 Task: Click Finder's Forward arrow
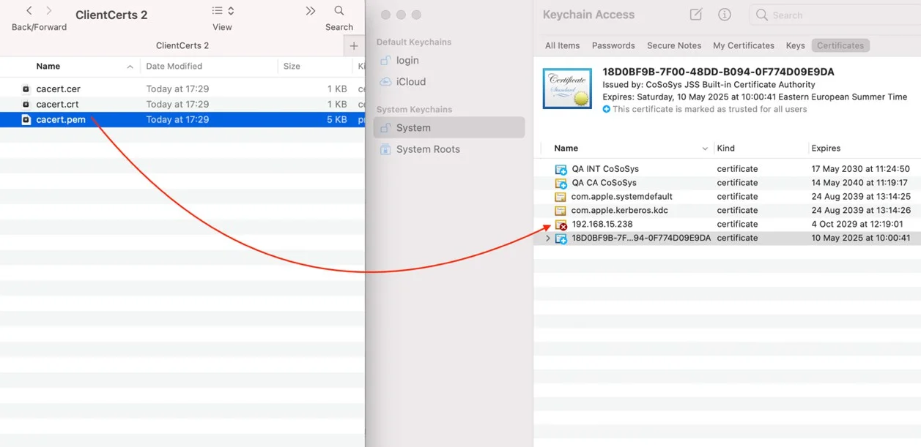coord(49,11)
